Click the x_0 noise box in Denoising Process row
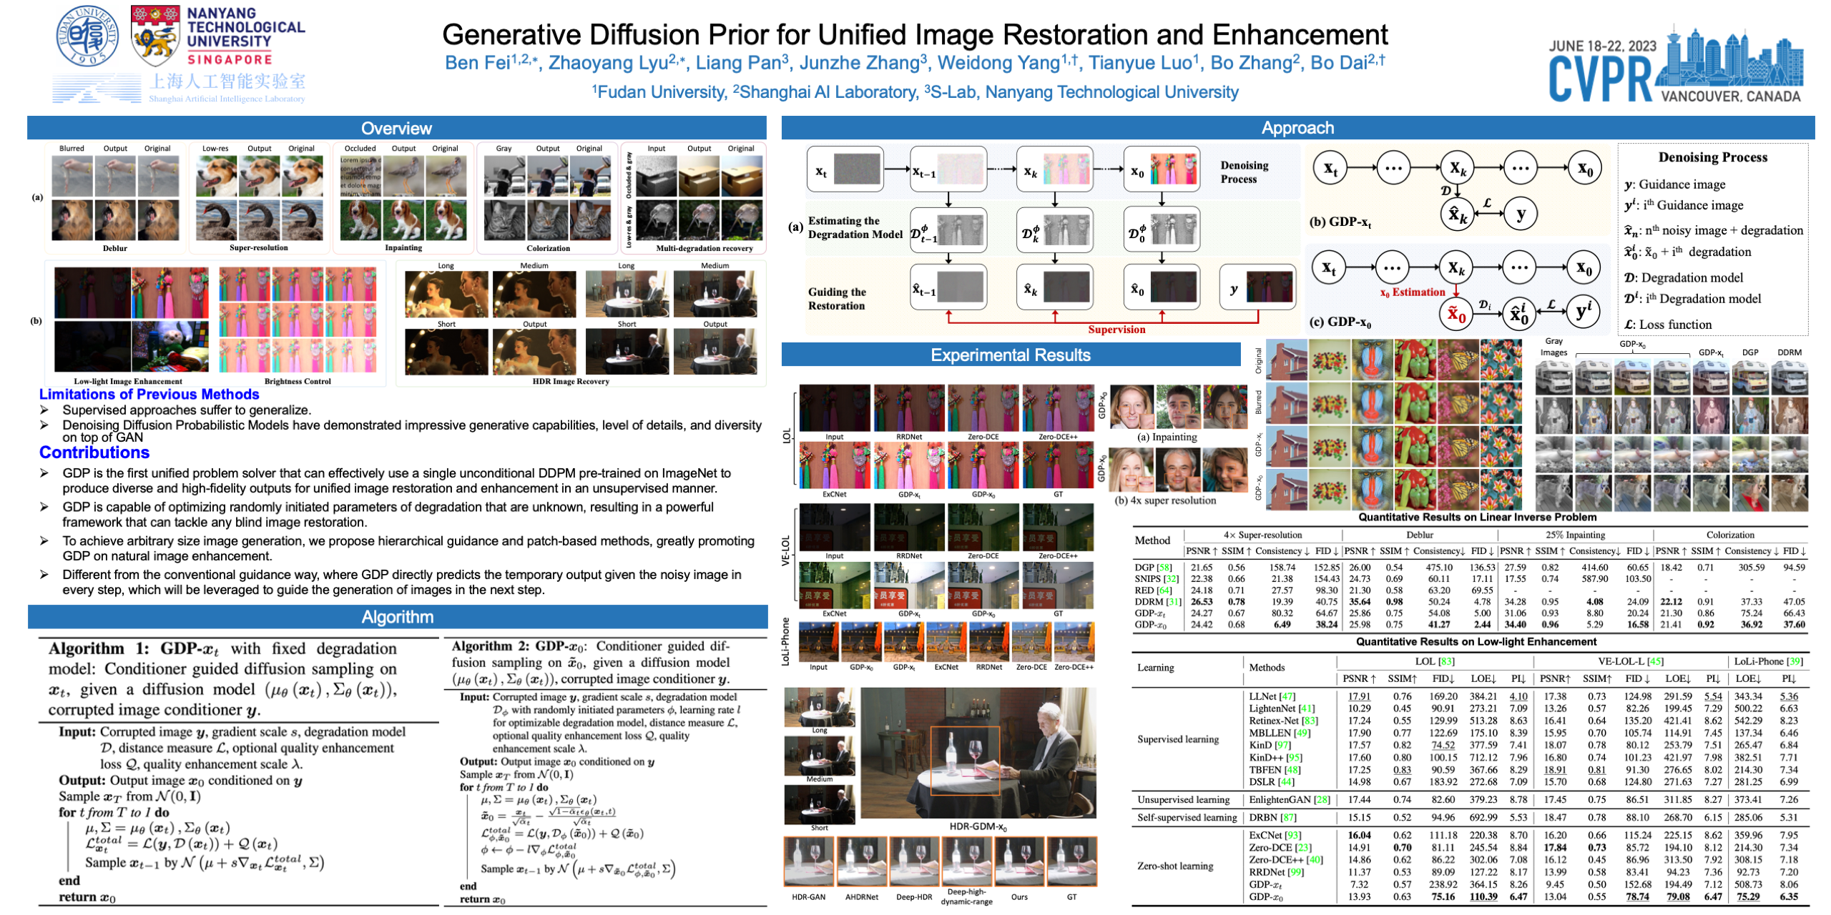Image resolution: width=1831 pixels, height=915 pixels. pyautogui.click(x=1162, y=169)
